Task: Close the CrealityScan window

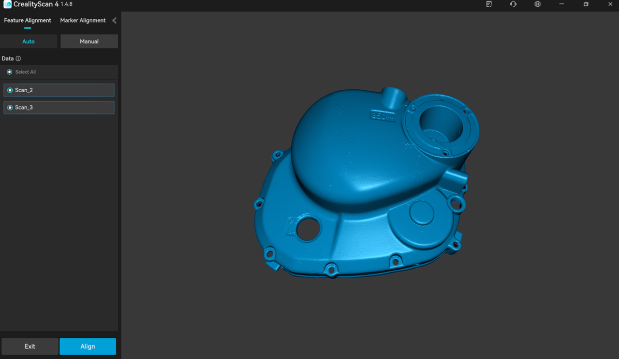Action: [610, 4]
